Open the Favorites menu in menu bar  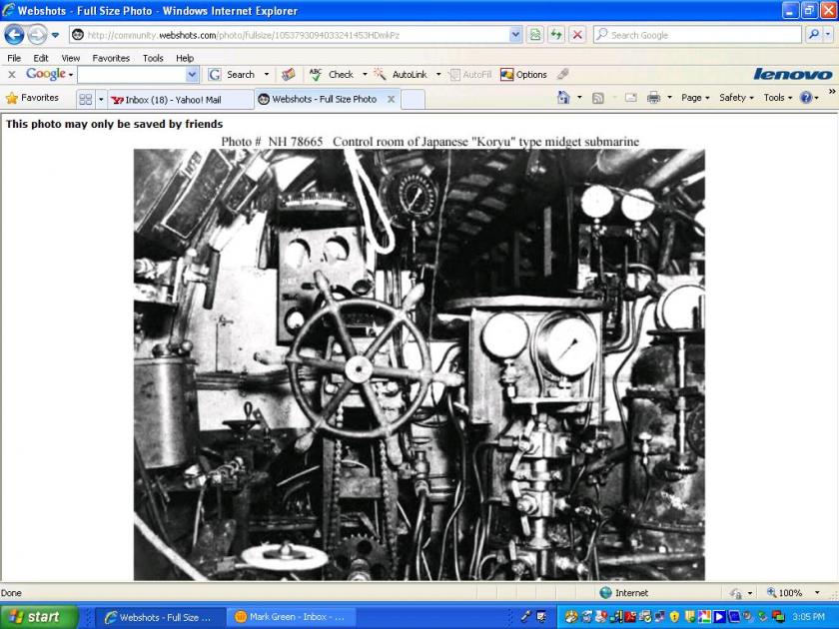(111, 58)
